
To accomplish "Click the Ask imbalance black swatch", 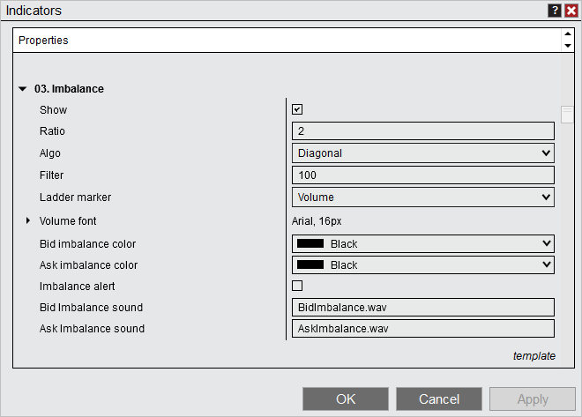I will (x=310, y=264).
